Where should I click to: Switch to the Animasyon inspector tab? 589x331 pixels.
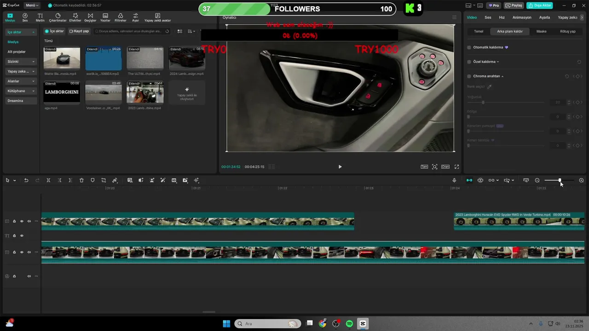coord(522,17)
